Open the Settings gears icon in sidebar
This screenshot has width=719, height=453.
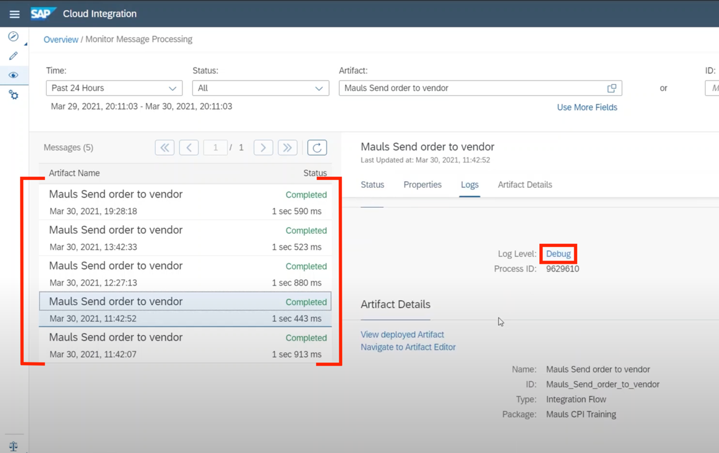[x=14, y=95]
